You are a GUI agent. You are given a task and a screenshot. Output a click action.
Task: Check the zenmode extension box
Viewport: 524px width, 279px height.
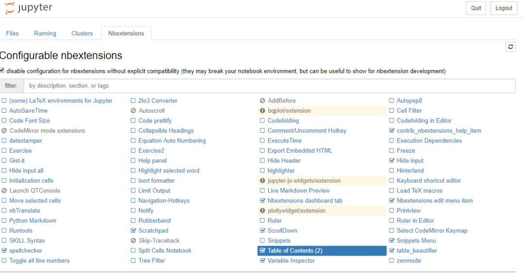pos(392,261)
